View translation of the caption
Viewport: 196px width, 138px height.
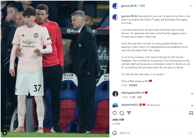click(x=133, y=85)
